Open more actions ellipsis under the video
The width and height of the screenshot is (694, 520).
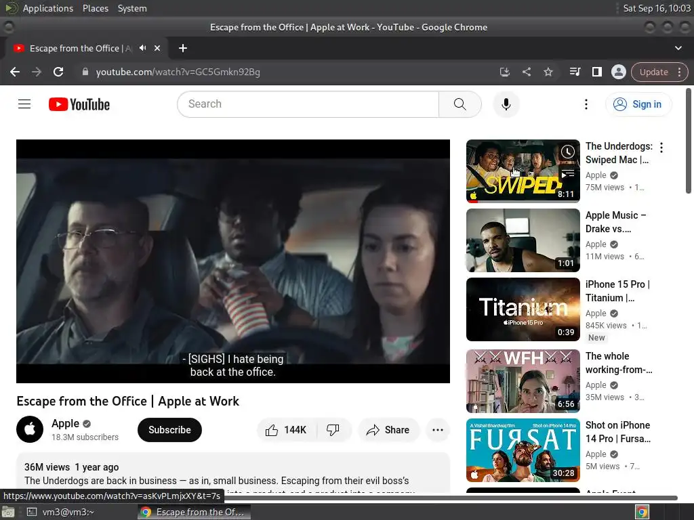437,430
